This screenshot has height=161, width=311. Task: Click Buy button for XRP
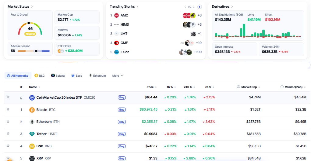coord(122,159)
